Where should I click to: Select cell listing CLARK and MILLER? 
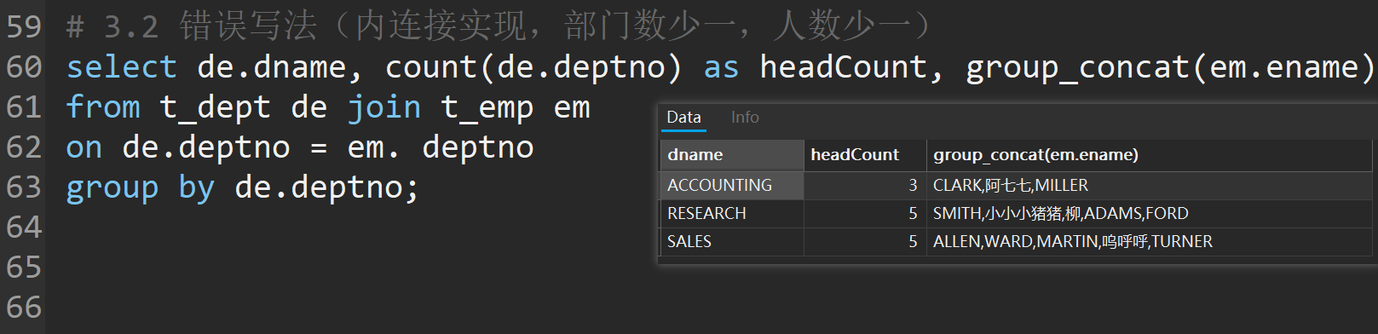[x=1150, y=185]
